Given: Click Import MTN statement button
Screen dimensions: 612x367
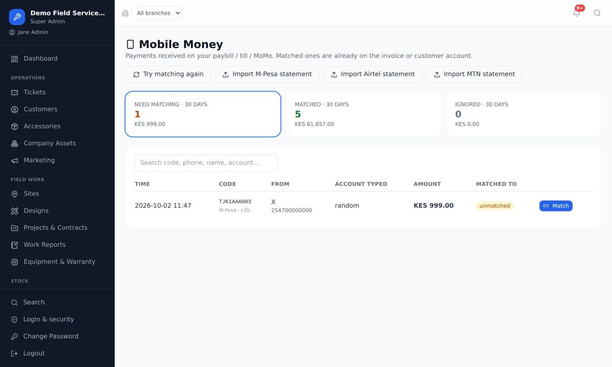Looking at the screenshot, I should [x=474, y=74].
